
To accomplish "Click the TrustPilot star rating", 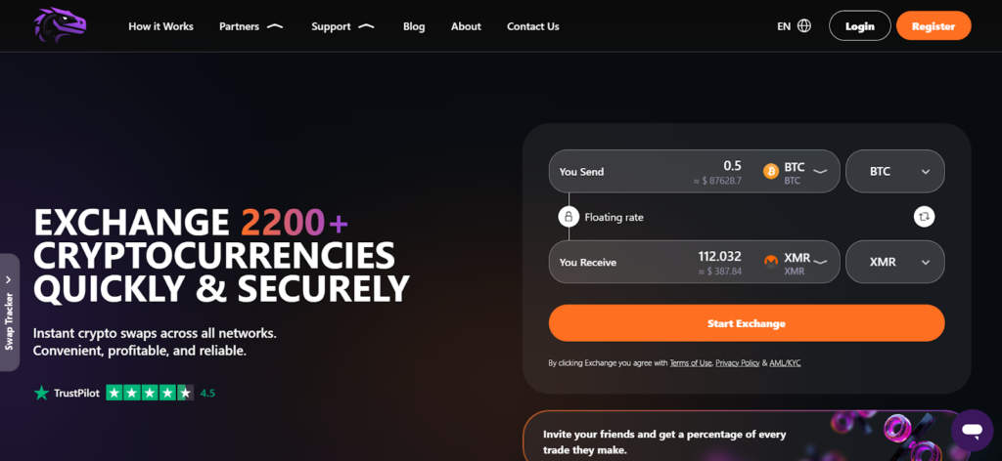I will [149, 393].
